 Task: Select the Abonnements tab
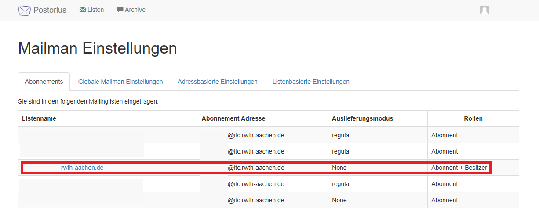[44, 82]
